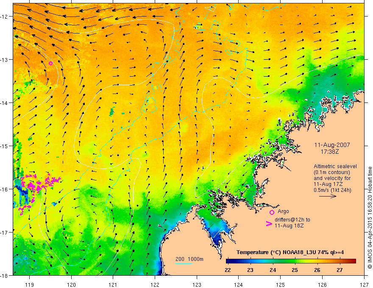This screenshot has height=288, width=373.
Task: Click latitude label -13
Action: tap(4, 60)
